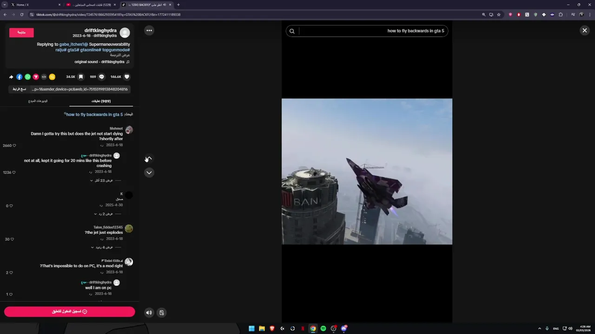595x334 pixels.
Task: Open the Chrome extensions puzzle icon
Action: 561,14
